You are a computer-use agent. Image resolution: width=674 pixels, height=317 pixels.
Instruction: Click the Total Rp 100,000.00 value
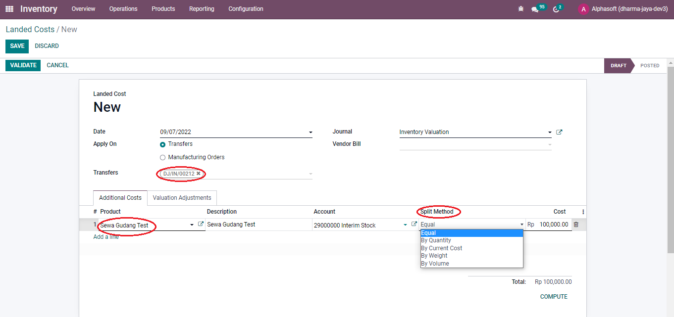pos(553,282)
